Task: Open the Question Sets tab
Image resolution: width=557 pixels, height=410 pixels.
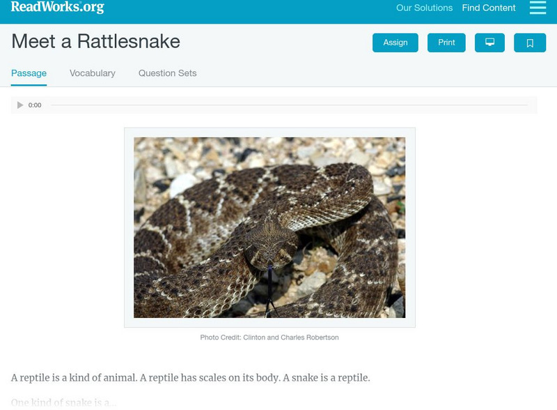Action: click(167, 73)
